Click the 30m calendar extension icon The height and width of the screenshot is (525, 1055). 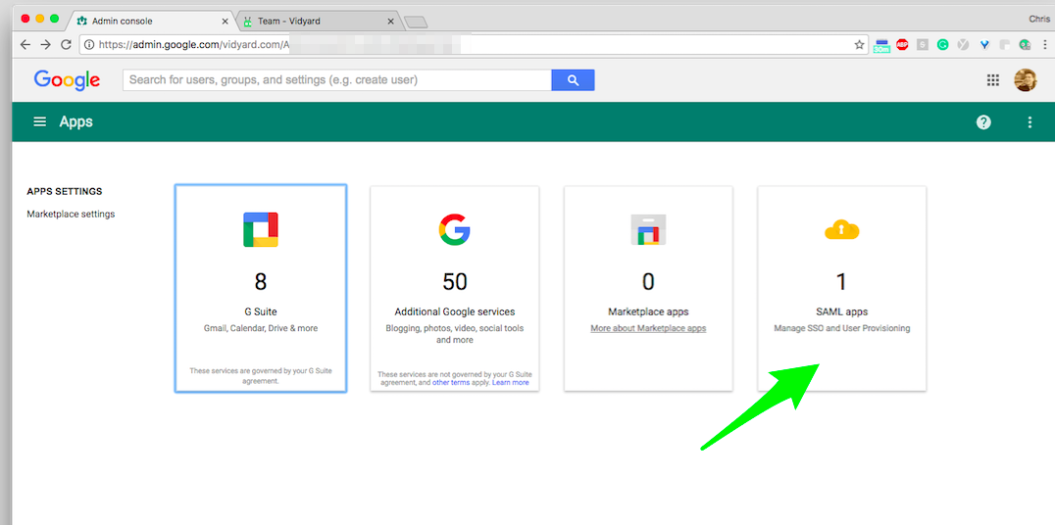click(881, 46)
